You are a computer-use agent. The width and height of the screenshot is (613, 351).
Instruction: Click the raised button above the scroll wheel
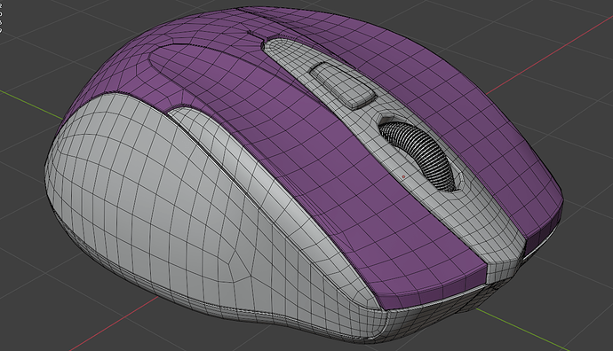pyautogui.click(x=343, y=85)
